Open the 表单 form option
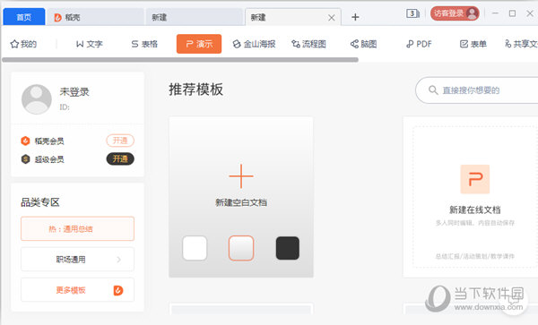Viewport: 538px width, 325px height. click(473, 44)
